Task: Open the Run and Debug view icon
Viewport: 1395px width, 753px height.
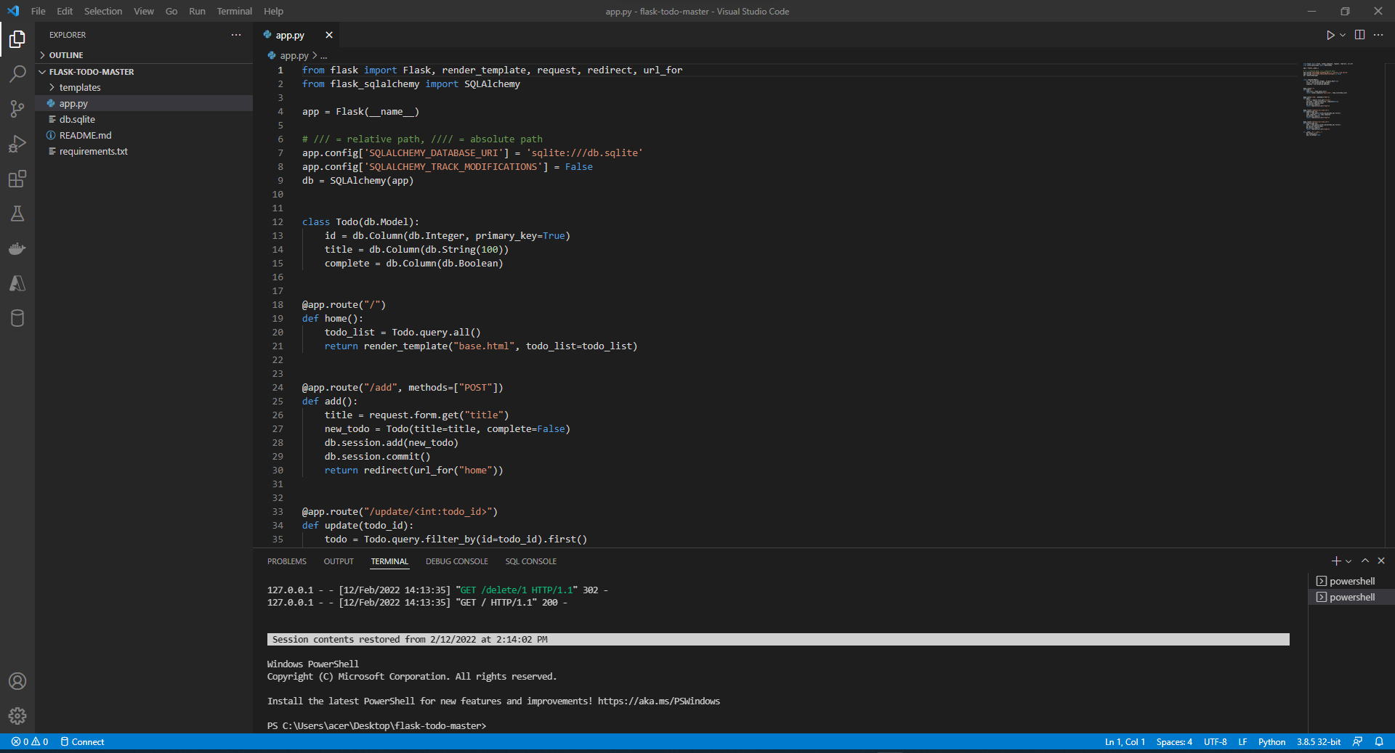Action: (17, 144)
